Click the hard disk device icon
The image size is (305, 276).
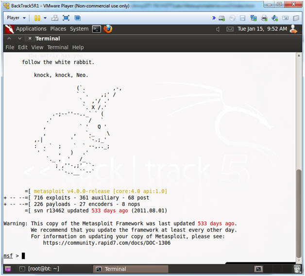point(221,18)
